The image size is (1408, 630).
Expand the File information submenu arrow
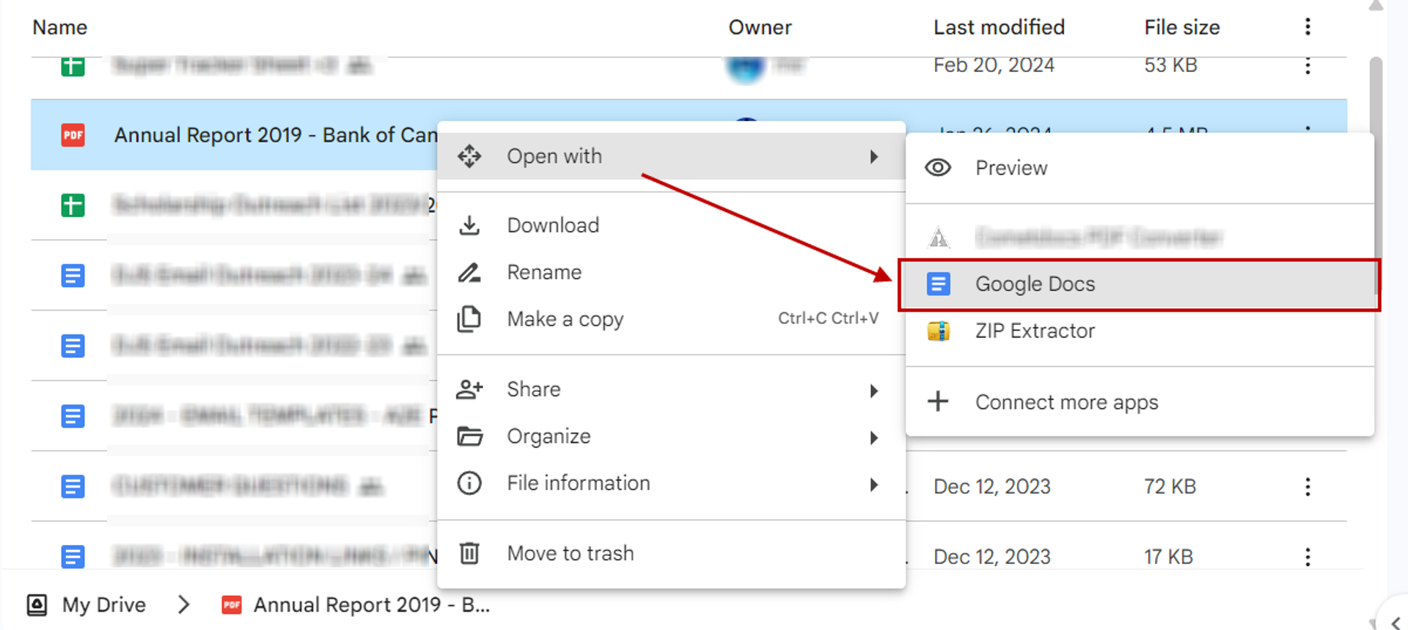873,484
